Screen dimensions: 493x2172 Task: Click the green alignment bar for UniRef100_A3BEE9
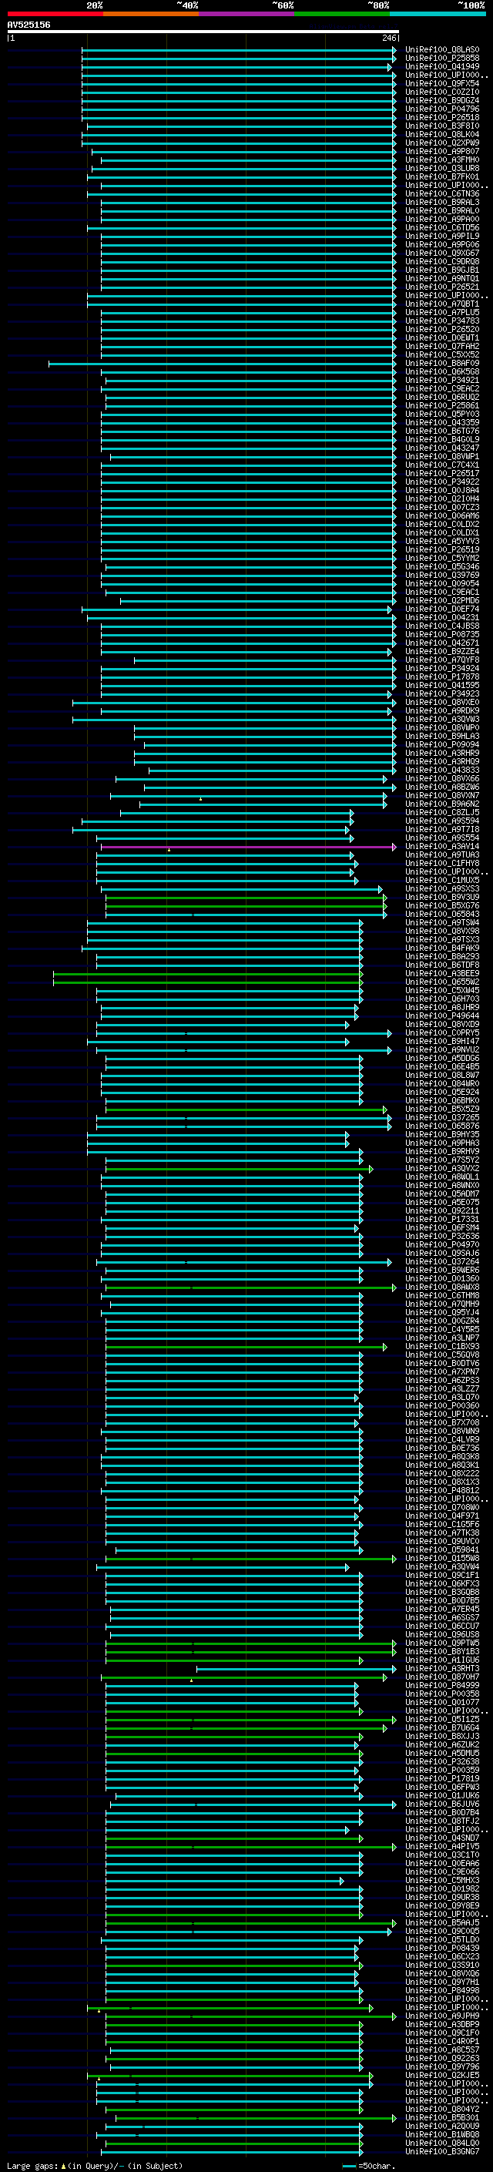pyautogui.click(x=208, y=974)
